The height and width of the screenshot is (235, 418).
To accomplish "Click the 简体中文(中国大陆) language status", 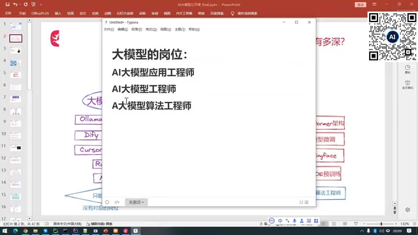I will point(67,224).
